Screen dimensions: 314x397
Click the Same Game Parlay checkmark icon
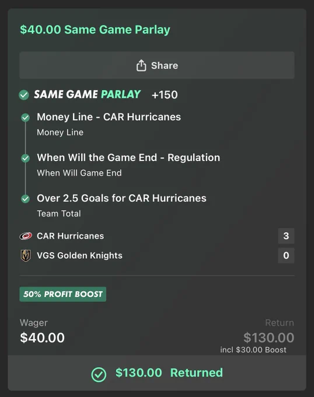[x=24, y=95]
